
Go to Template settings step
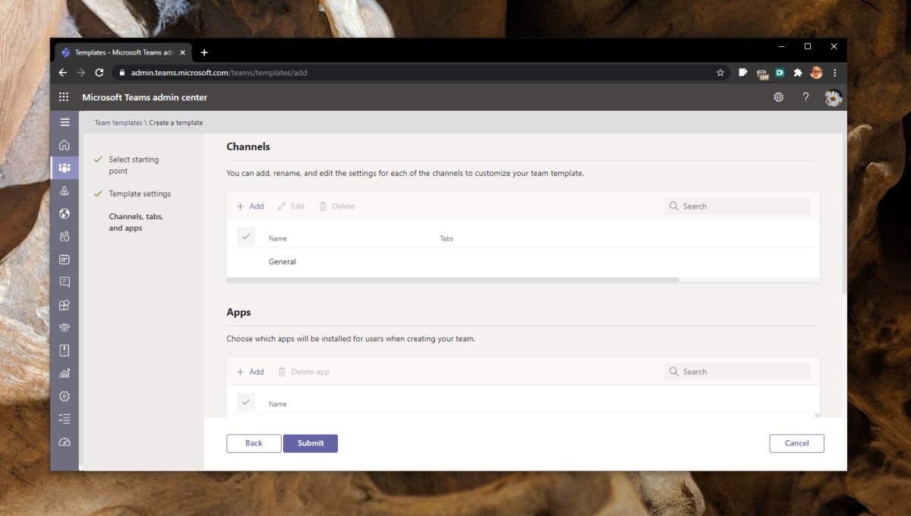(140, 193)
